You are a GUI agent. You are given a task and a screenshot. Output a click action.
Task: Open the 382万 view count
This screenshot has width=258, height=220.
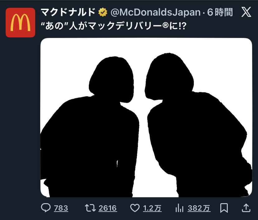coord(199,208)
